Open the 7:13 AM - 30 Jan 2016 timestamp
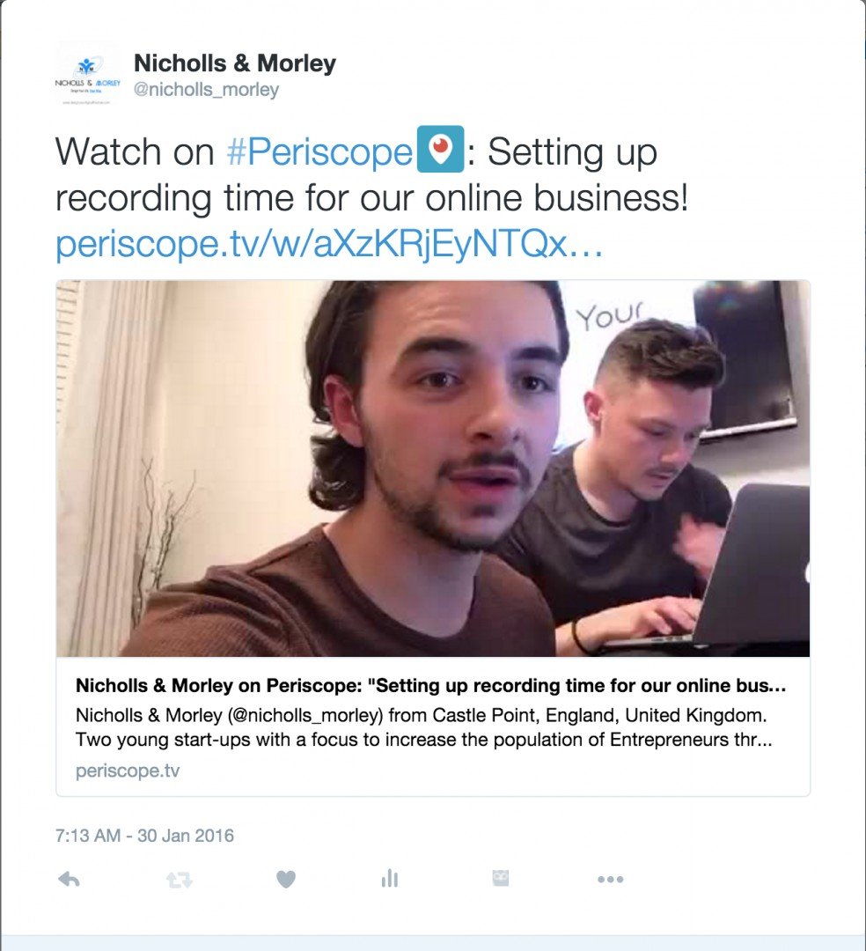Screen dimensions: 866x951 coord(144,836)
